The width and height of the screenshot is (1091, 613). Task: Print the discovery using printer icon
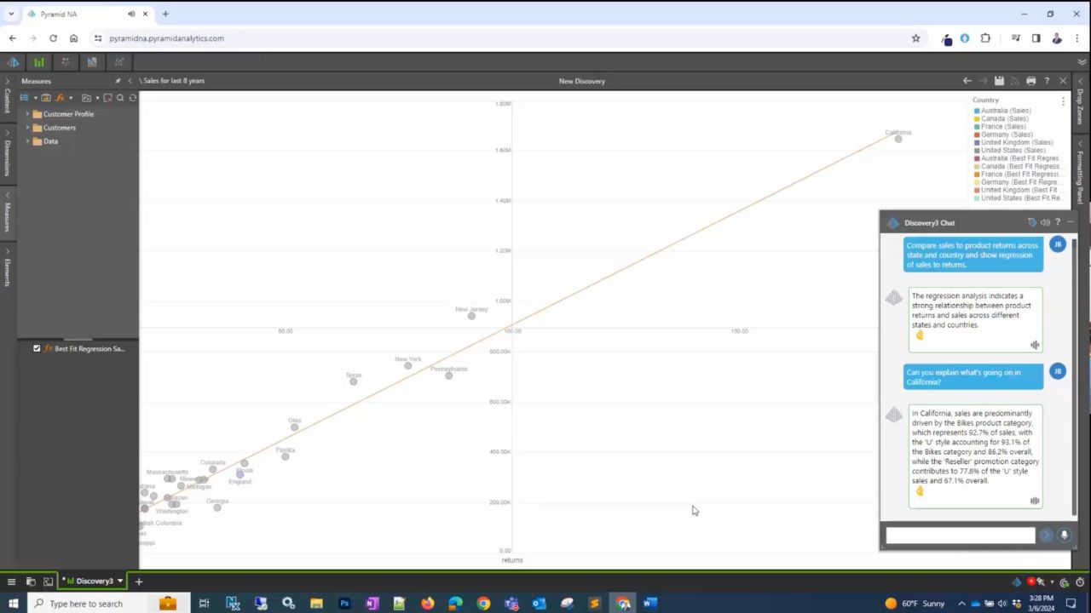tap(1031, 81)
